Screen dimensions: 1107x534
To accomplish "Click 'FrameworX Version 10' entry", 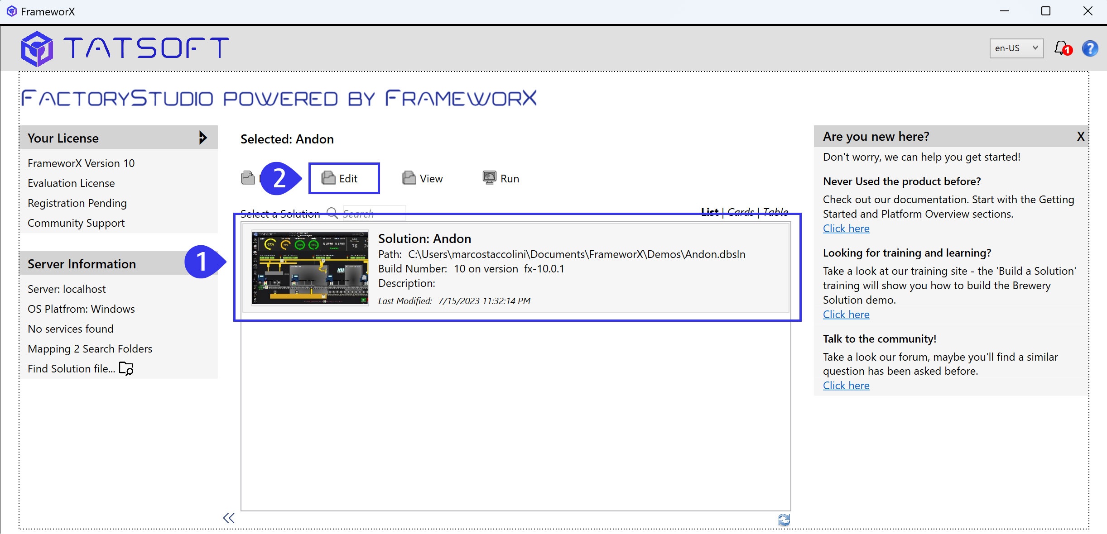I will 81,163.
